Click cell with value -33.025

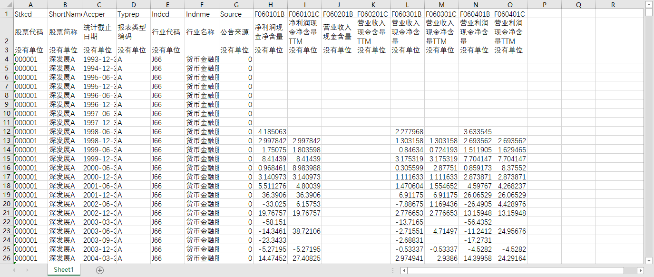click(x=271, y=204)
